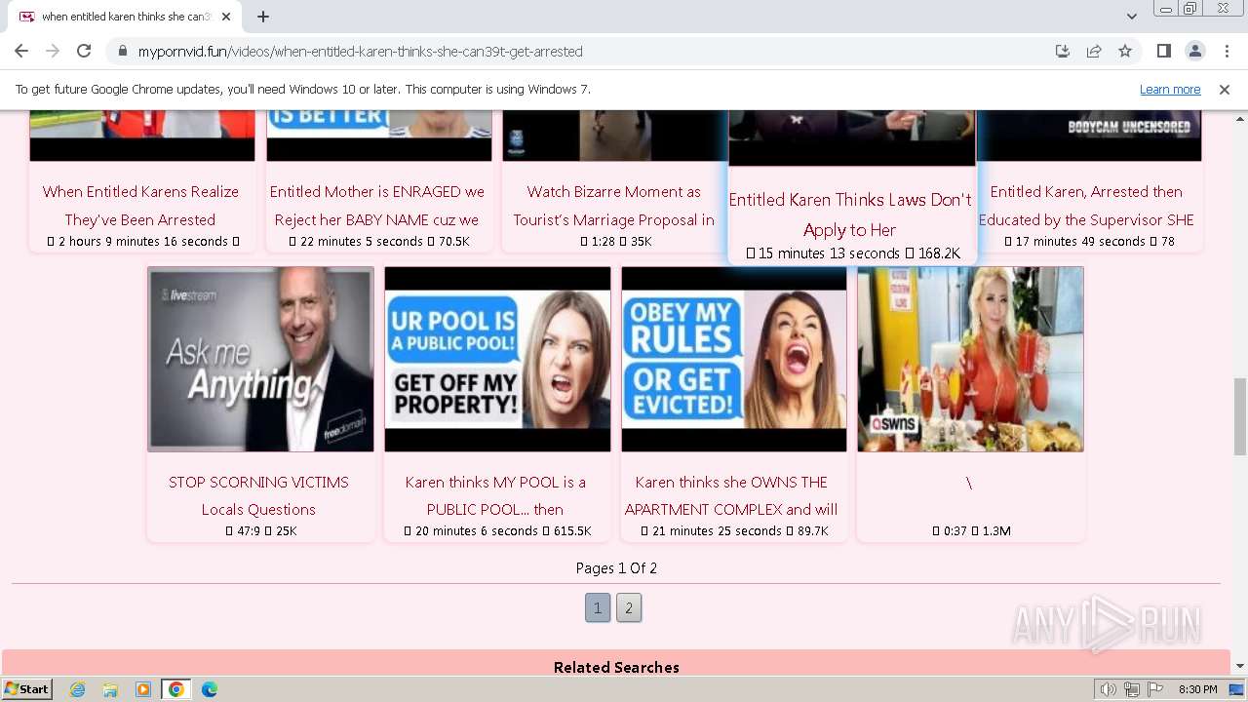This screenshot has width=1248, height=702.
Task: Open the volume control tray icon
Action: [x=1109, y=689]
